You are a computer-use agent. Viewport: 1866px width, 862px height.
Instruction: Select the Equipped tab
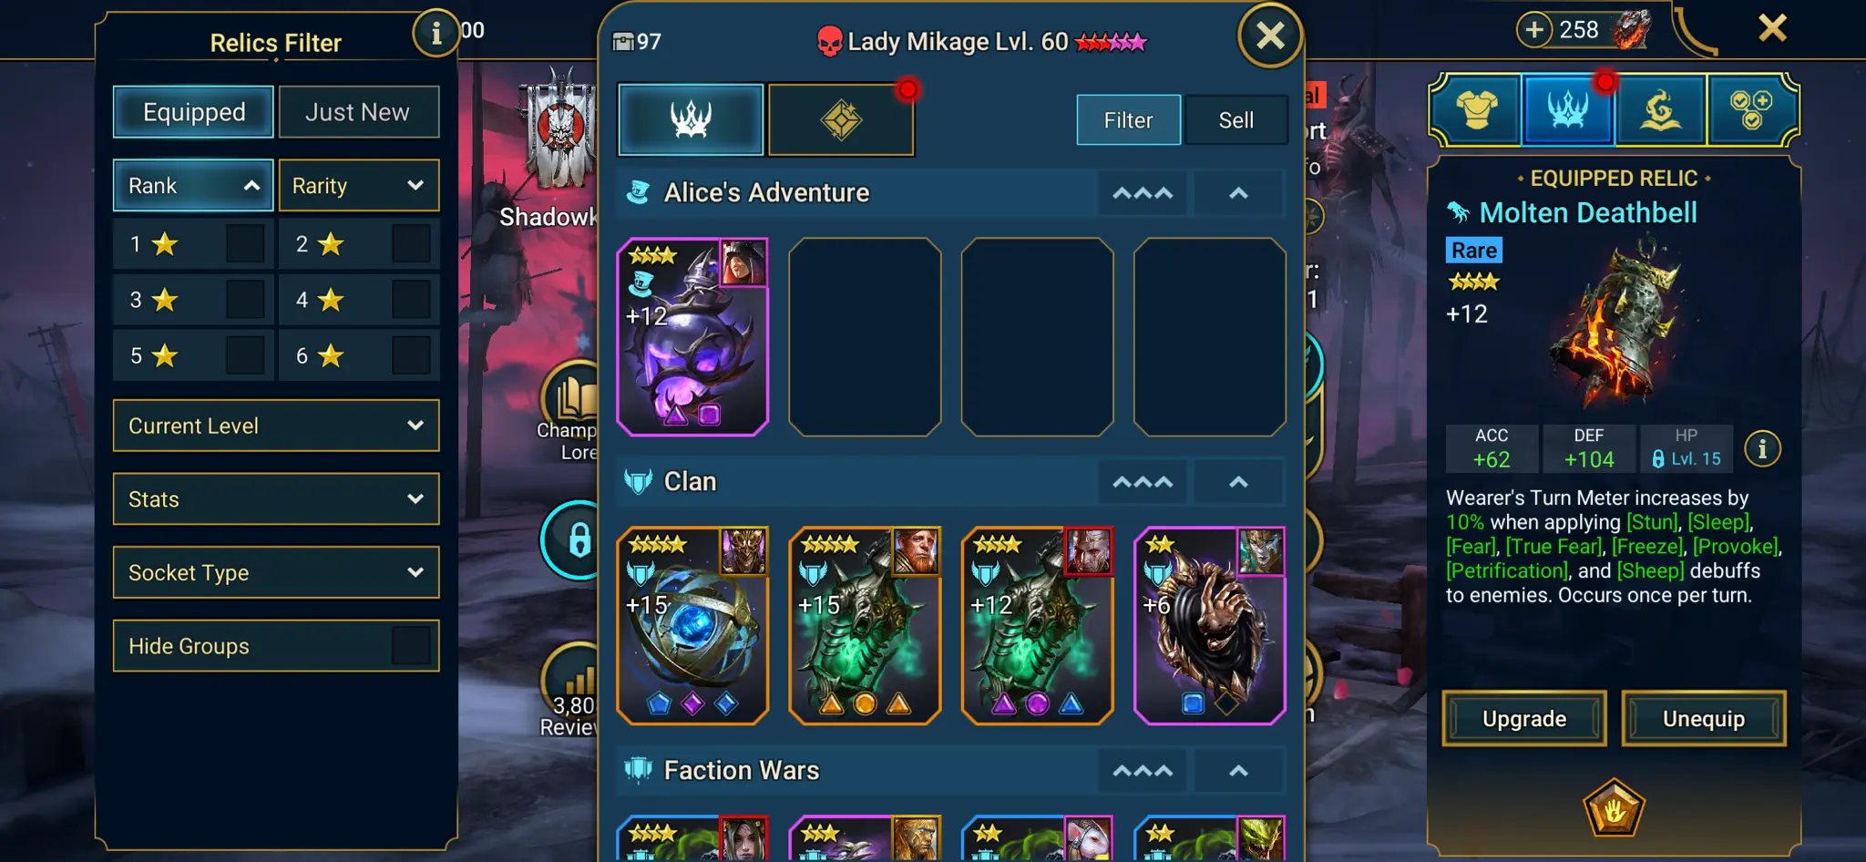pos(193,112)
